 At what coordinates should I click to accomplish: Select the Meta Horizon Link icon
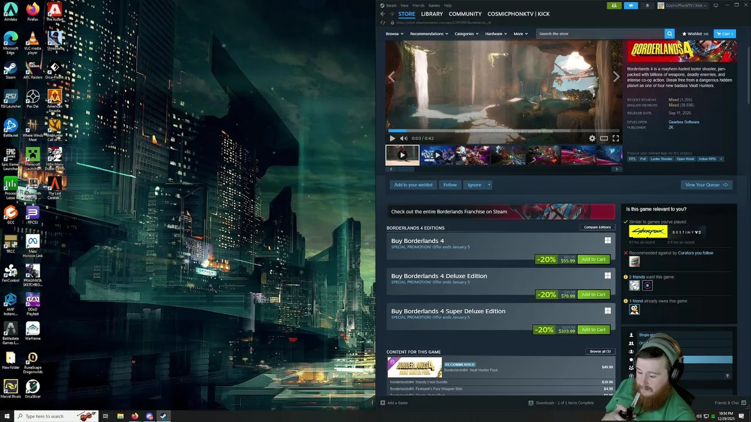[33, 246]
